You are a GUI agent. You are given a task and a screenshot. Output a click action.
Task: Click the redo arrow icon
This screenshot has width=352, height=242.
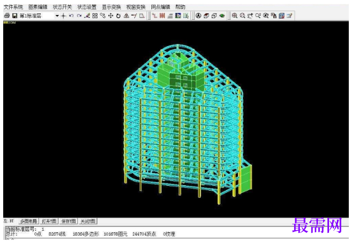tap(79, 16)
